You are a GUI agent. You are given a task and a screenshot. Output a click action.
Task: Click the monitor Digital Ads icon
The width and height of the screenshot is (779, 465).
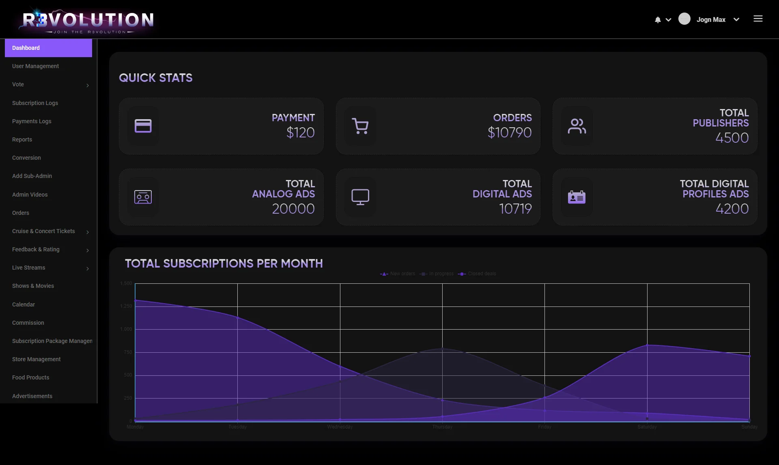(x=360, y=197)
